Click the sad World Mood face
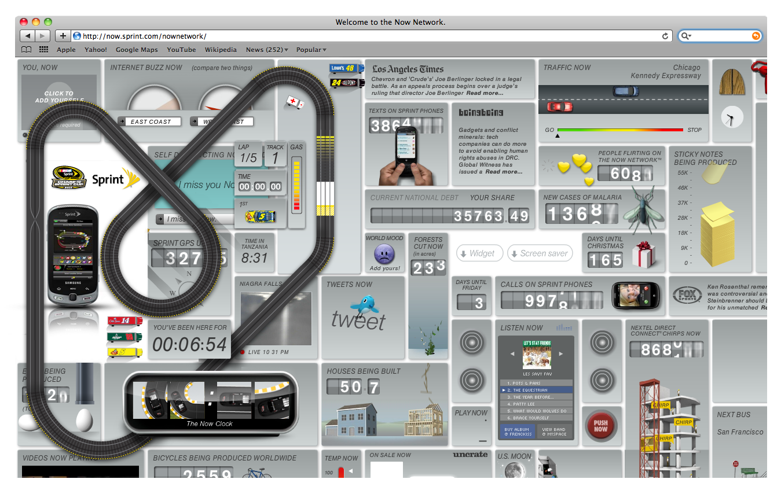This screenshot has height=490, width=781. coord(384,253)
